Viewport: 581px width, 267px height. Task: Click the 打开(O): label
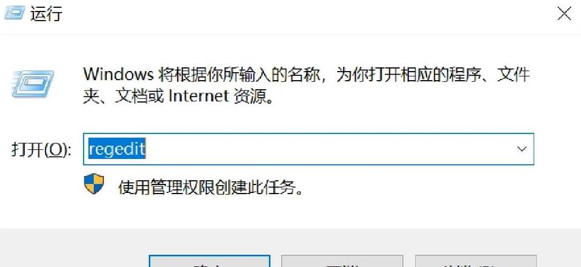tap(41, 150)
